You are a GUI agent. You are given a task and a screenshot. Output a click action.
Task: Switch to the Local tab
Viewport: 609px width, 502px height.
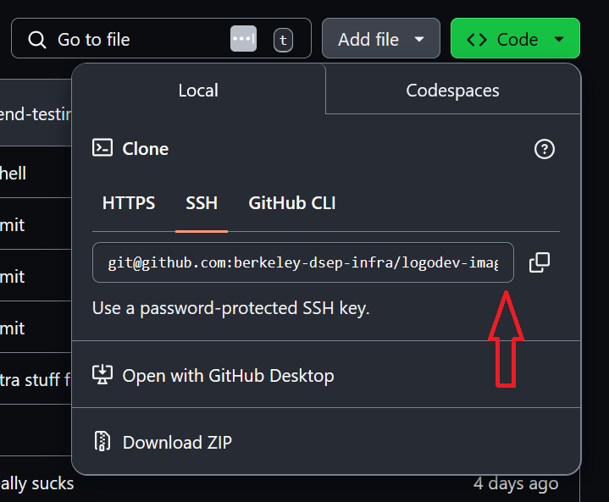[x=198, y=91]
